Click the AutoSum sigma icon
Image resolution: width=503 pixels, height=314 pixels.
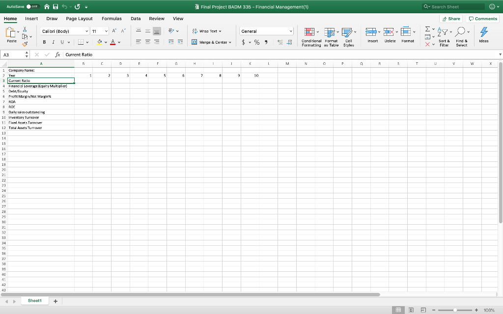click(428, 29)
